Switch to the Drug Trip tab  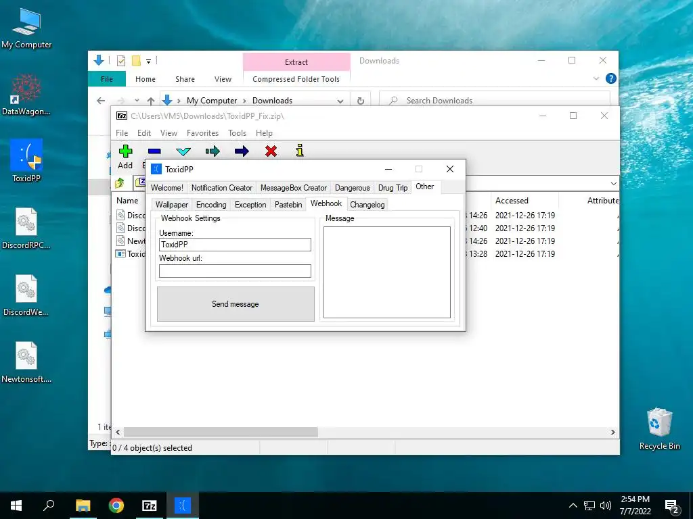click(x=393, y=188)
